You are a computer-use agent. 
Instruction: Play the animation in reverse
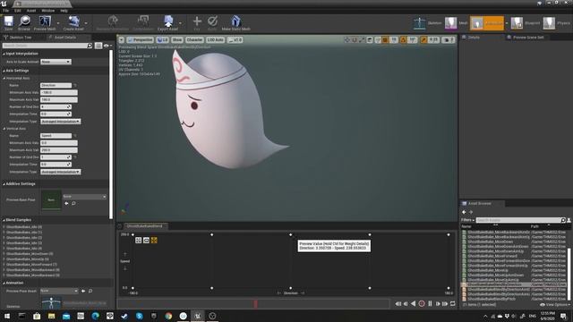coord(414,303)
